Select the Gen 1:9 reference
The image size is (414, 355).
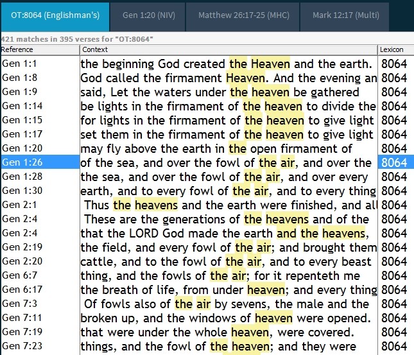19,92
